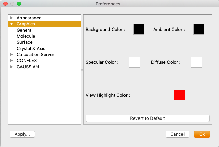This screenshot has width=219, height=147.
Task: Select the Surface preferences item
Action: click(25, 42)
